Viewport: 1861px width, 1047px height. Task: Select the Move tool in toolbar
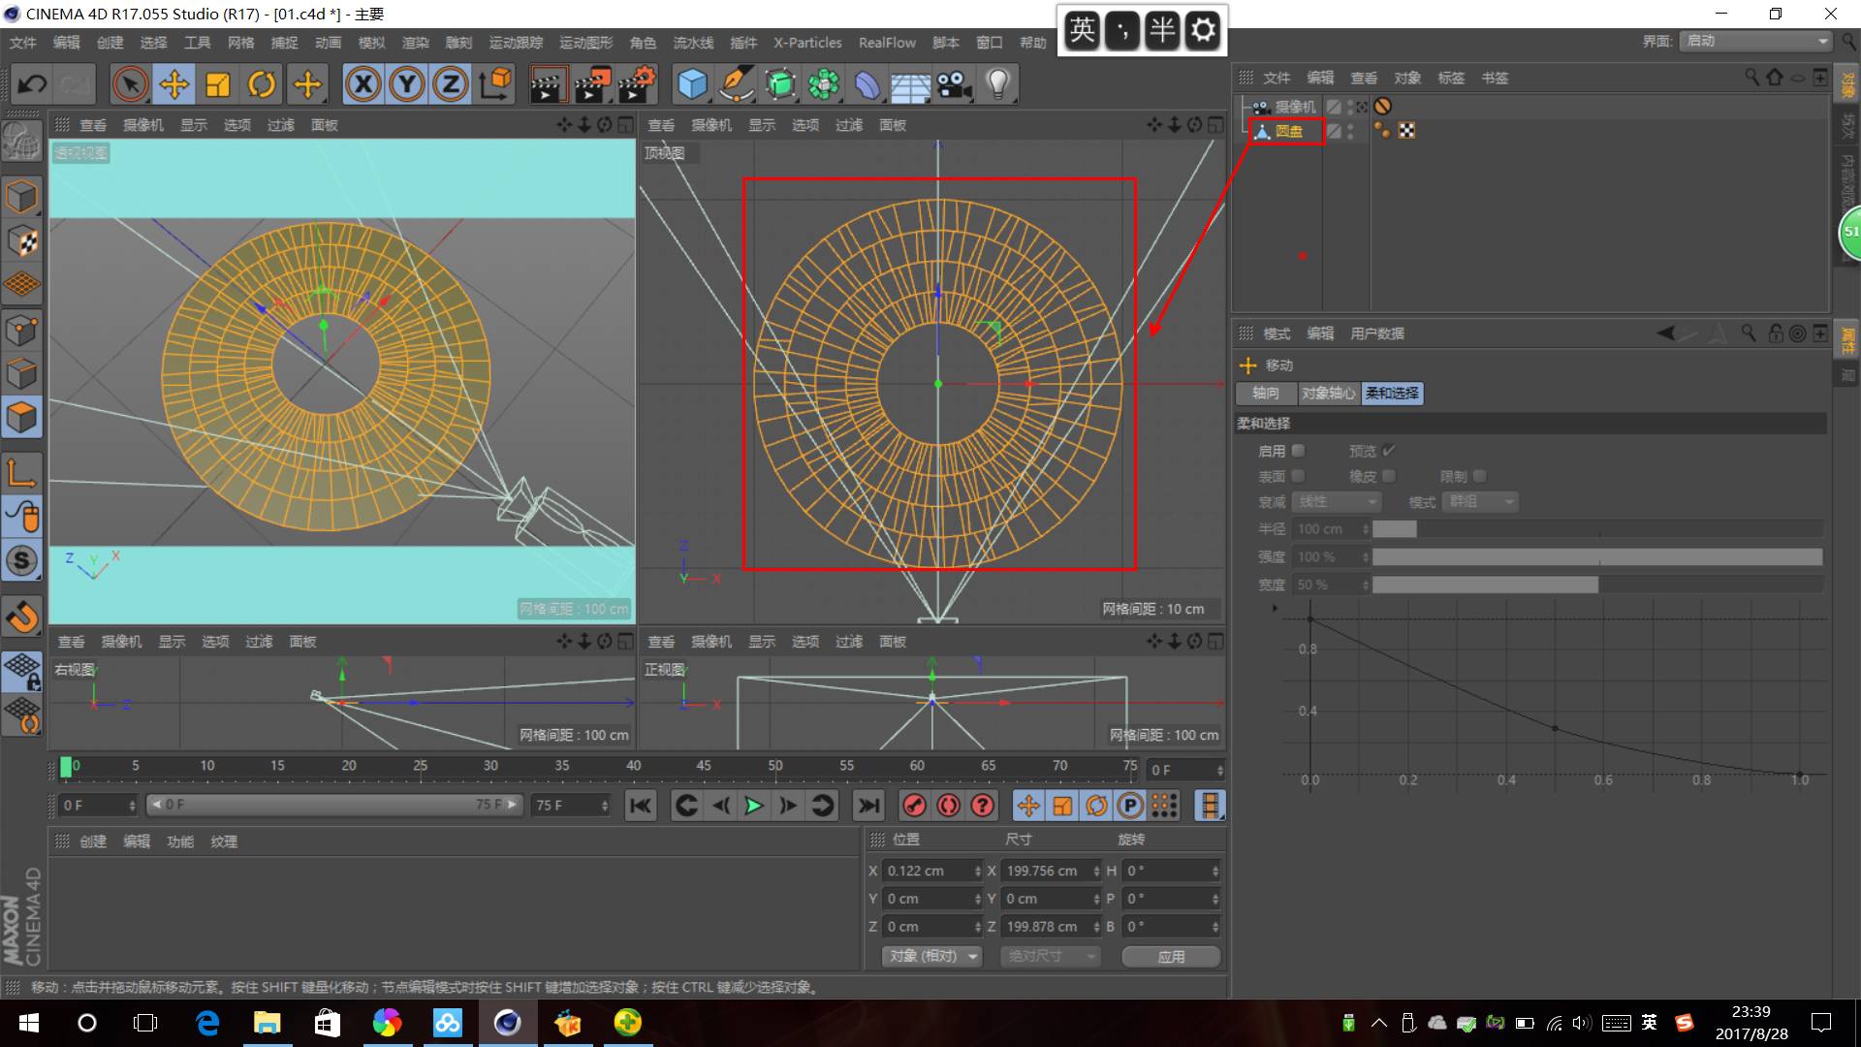point(174,84)
